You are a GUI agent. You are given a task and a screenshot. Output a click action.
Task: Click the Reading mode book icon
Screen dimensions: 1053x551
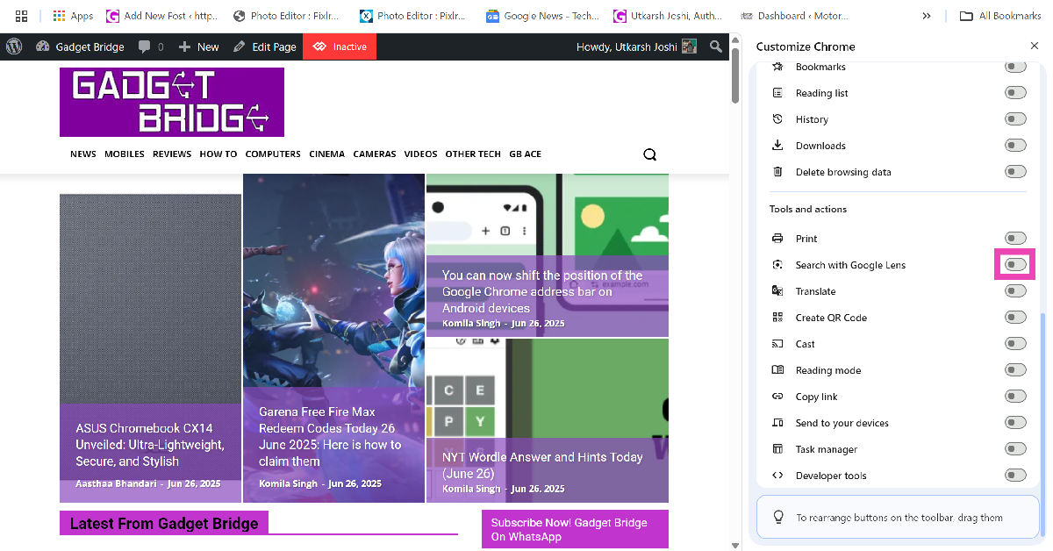(777, 370)
